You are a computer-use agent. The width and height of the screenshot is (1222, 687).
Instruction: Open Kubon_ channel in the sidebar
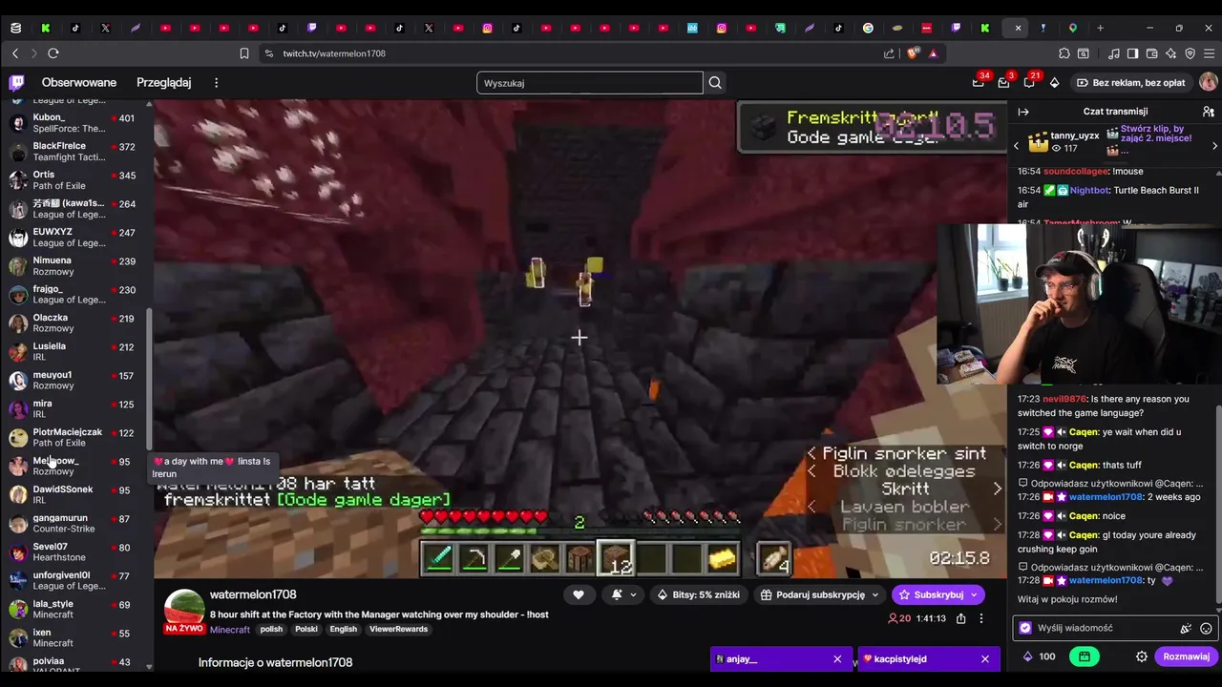(x=75, y=122)
